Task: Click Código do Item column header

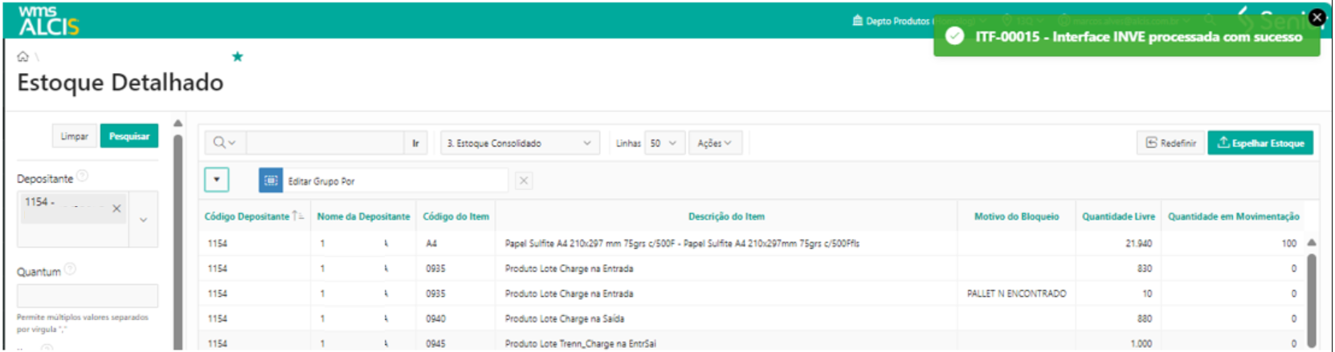Action: [455, 216]
